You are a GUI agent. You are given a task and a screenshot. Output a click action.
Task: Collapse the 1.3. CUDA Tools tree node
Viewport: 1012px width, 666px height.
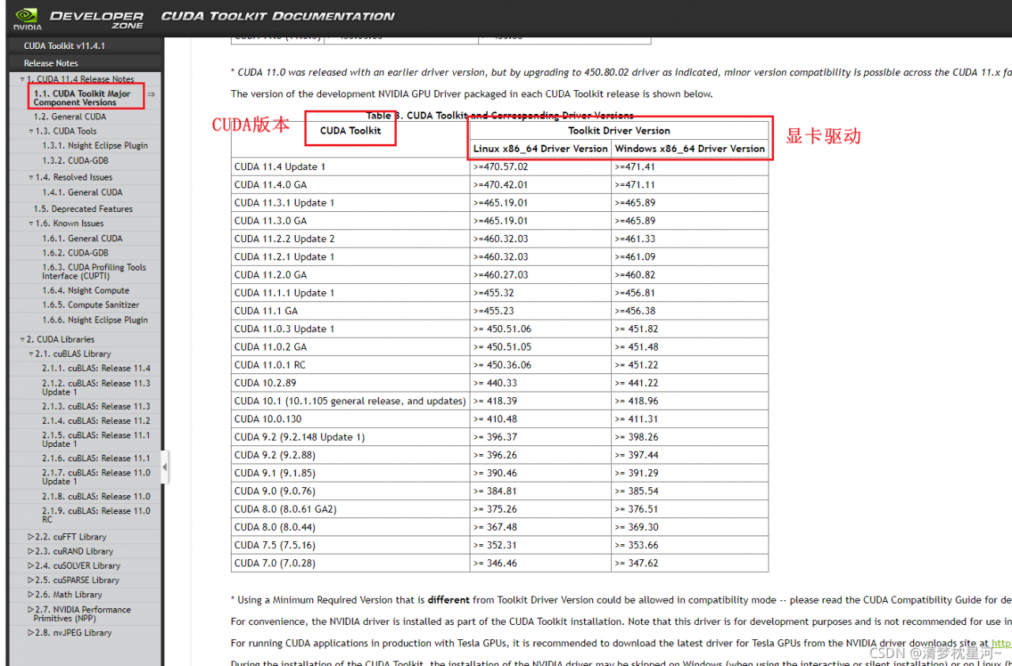coord(32,131)
